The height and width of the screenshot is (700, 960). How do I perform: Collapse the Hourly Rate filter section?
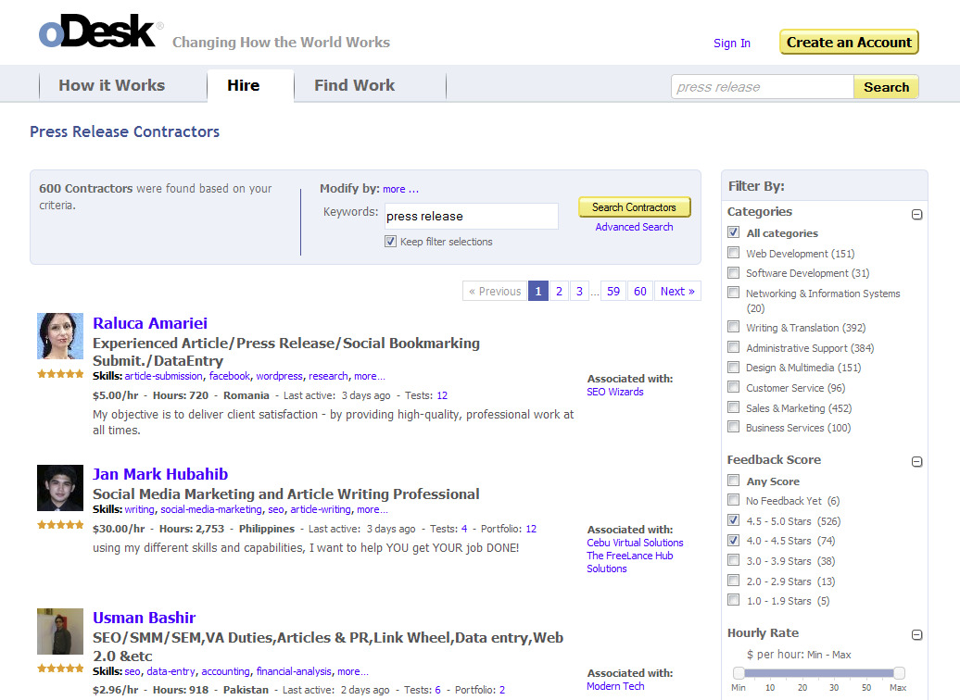tap(916, 635)
